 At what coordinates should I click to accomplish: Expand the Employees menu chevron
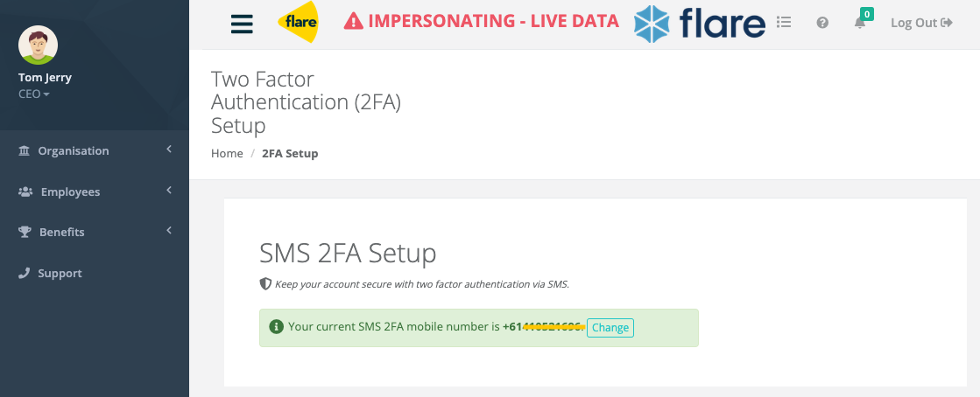coord(169,191)
